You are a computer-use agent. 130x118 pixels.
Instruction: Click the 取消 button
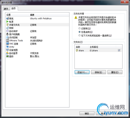103,113
